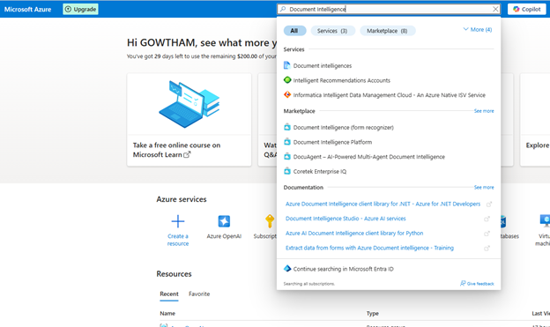Open Intelligent Recommendations Accounts result

pos(342,80)
